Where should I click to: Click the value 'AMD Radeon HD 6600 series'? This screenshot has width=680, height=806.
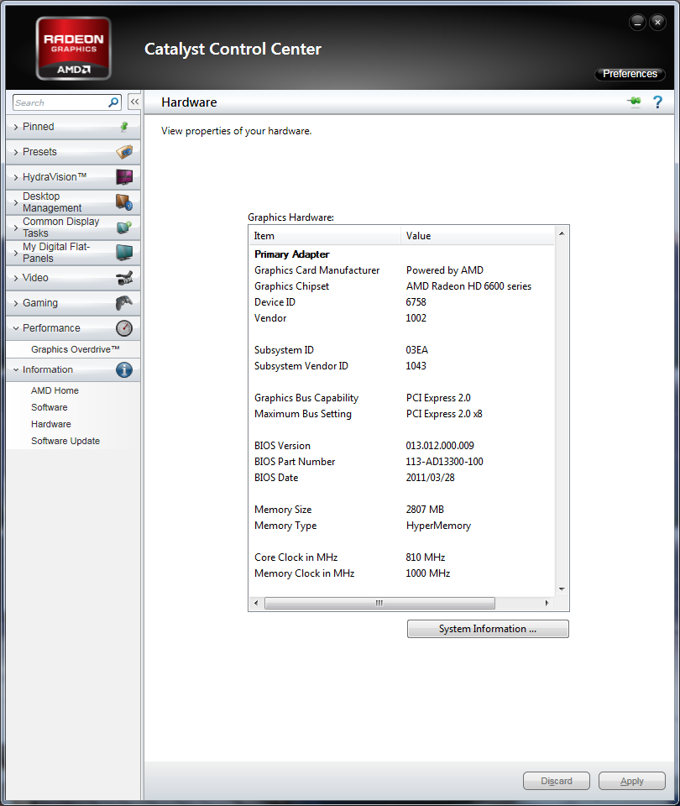pos(468,286)
